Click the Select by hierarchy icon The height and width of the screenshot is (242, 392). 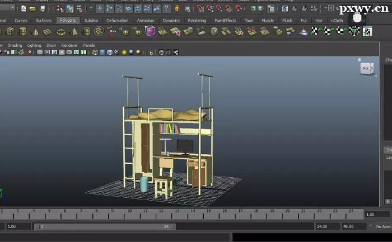click(60, 9)
